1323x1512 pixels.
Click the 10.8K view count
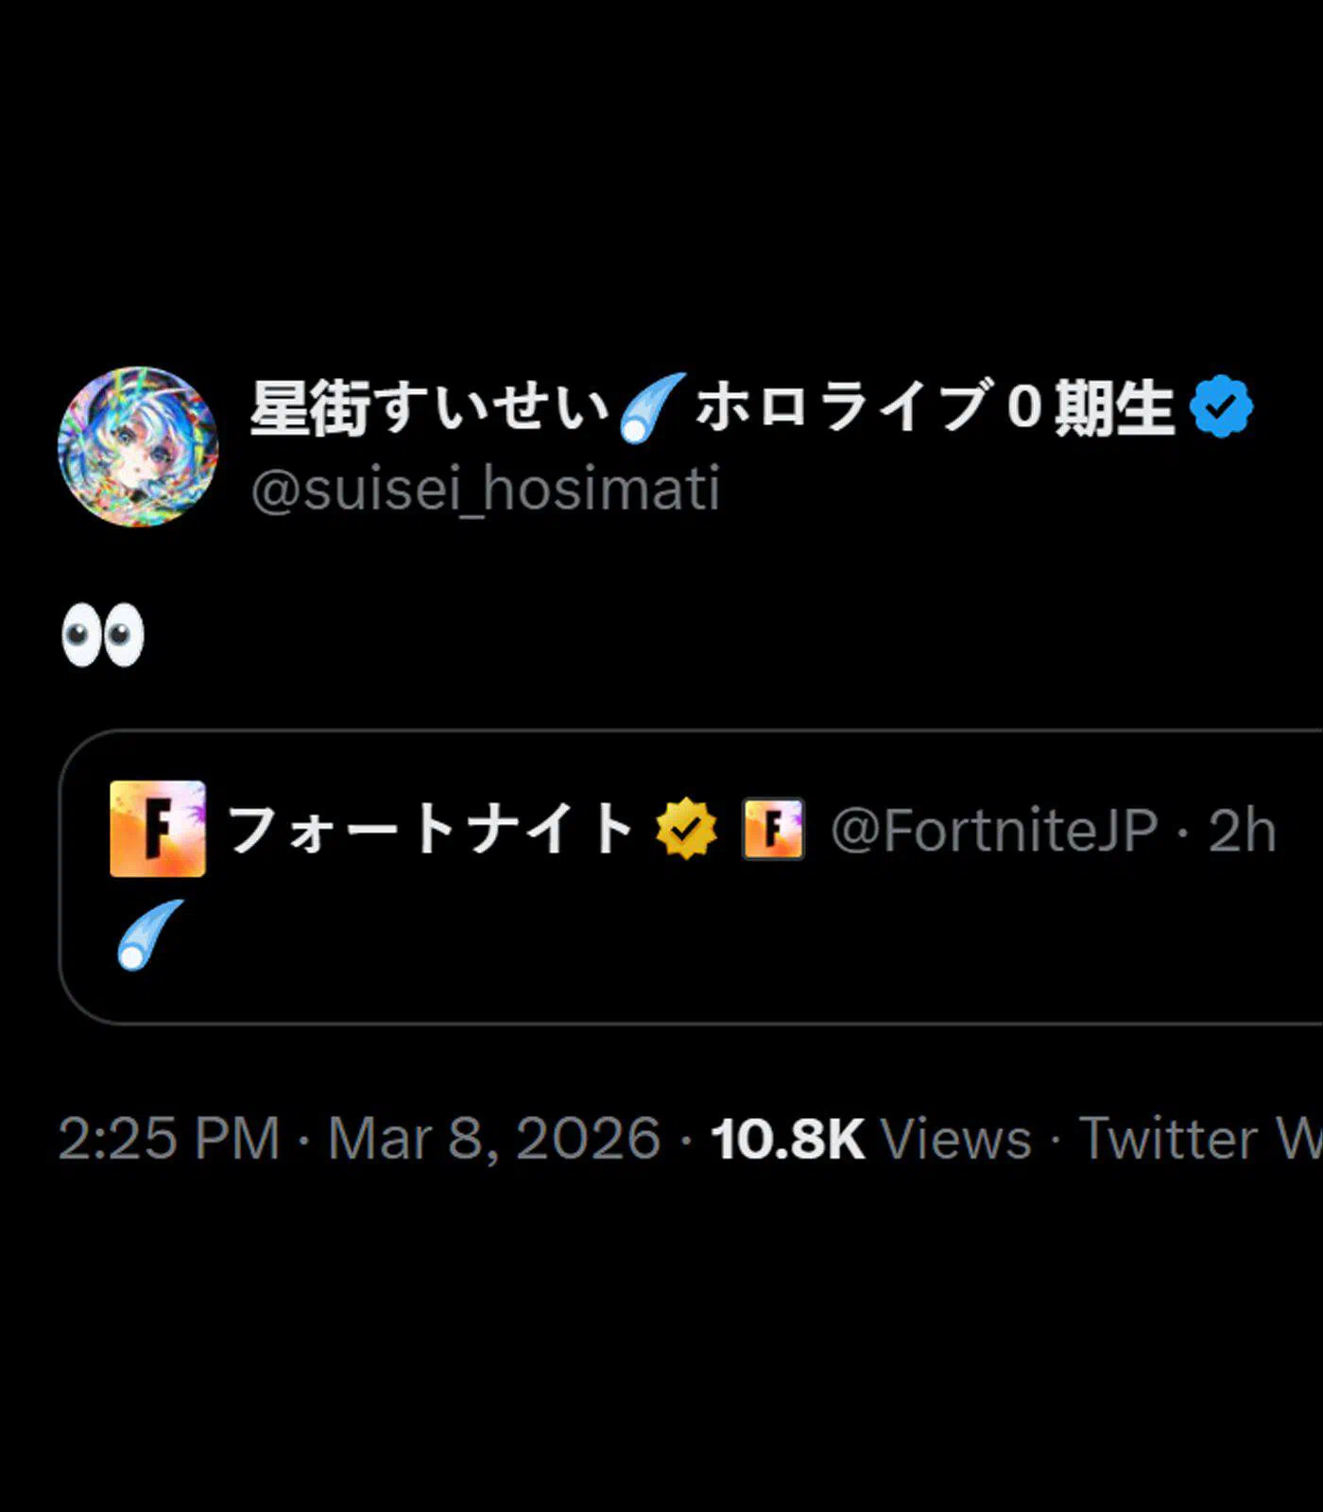[787, 1138]
